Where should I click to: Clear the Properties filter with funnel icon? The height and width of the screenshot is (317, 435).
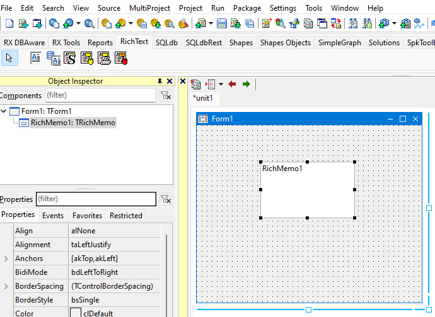(165, 199)
